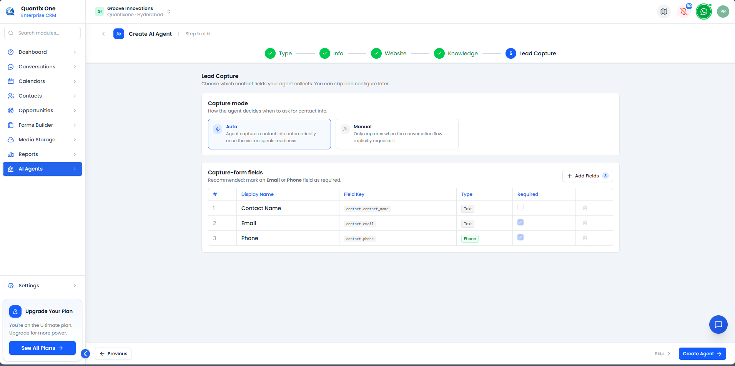Go to the Knowledge step
This screenshot has height=366, width=735.
456,53
